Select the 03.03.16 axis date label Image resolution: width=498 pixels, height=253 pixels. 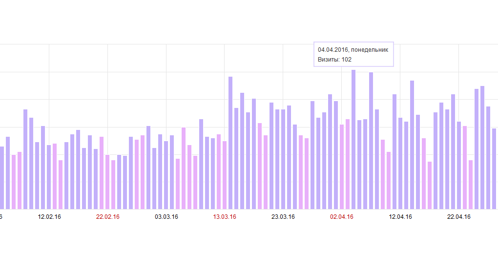coord(166,217)
